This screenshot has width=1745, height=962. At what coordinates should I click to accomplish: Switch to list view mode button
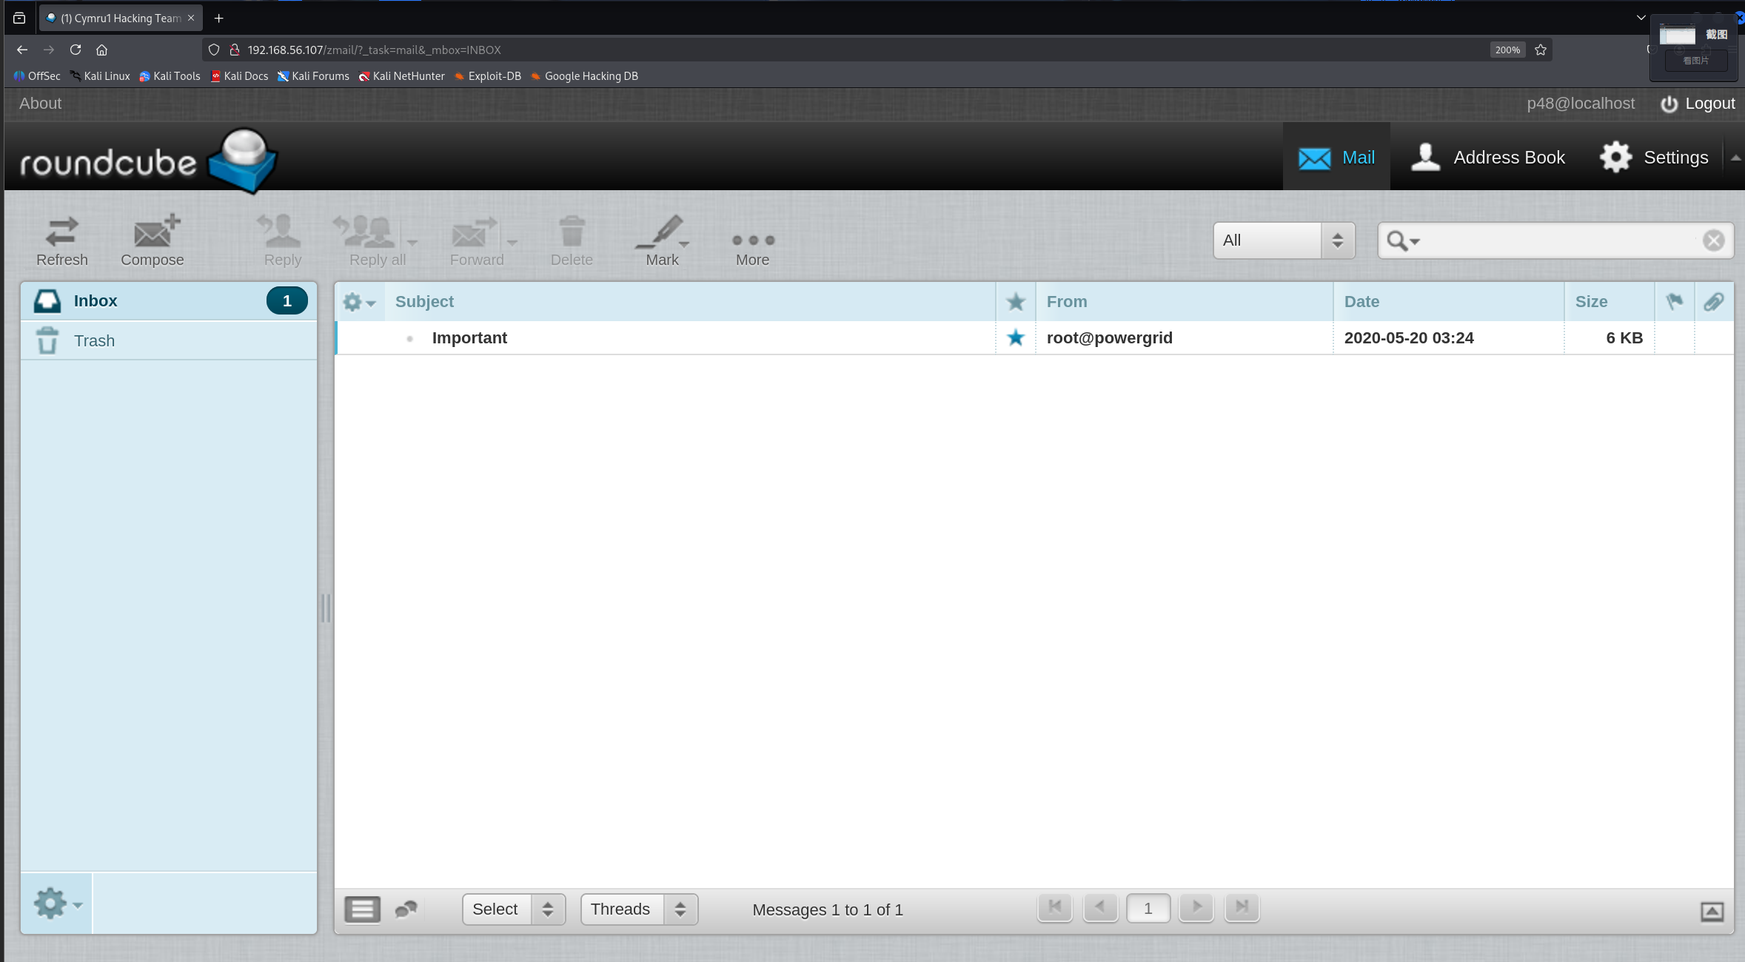click(362, 909)
